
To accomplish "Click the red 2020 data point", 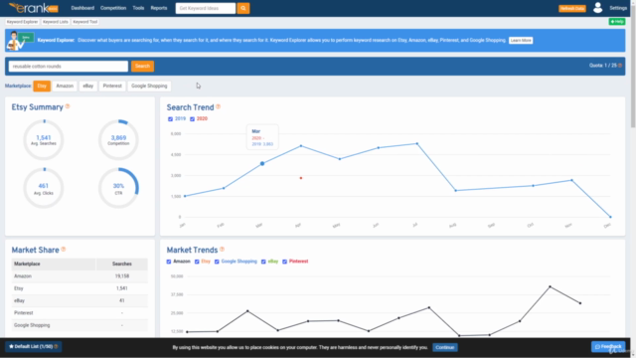I will point(301,178).
